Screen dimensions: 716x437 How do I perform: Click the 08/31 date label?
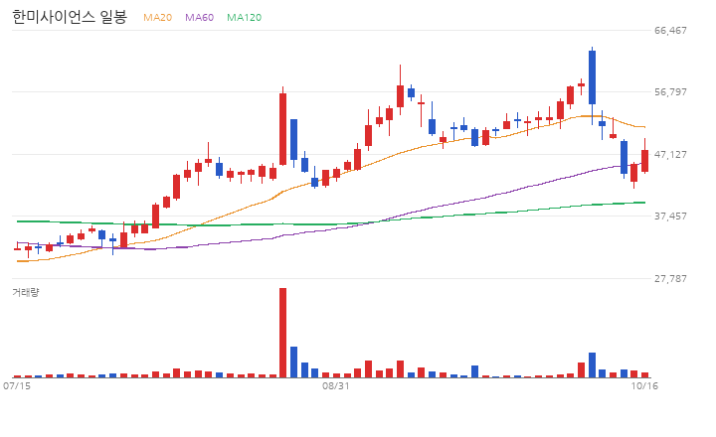tap(336, 386)
